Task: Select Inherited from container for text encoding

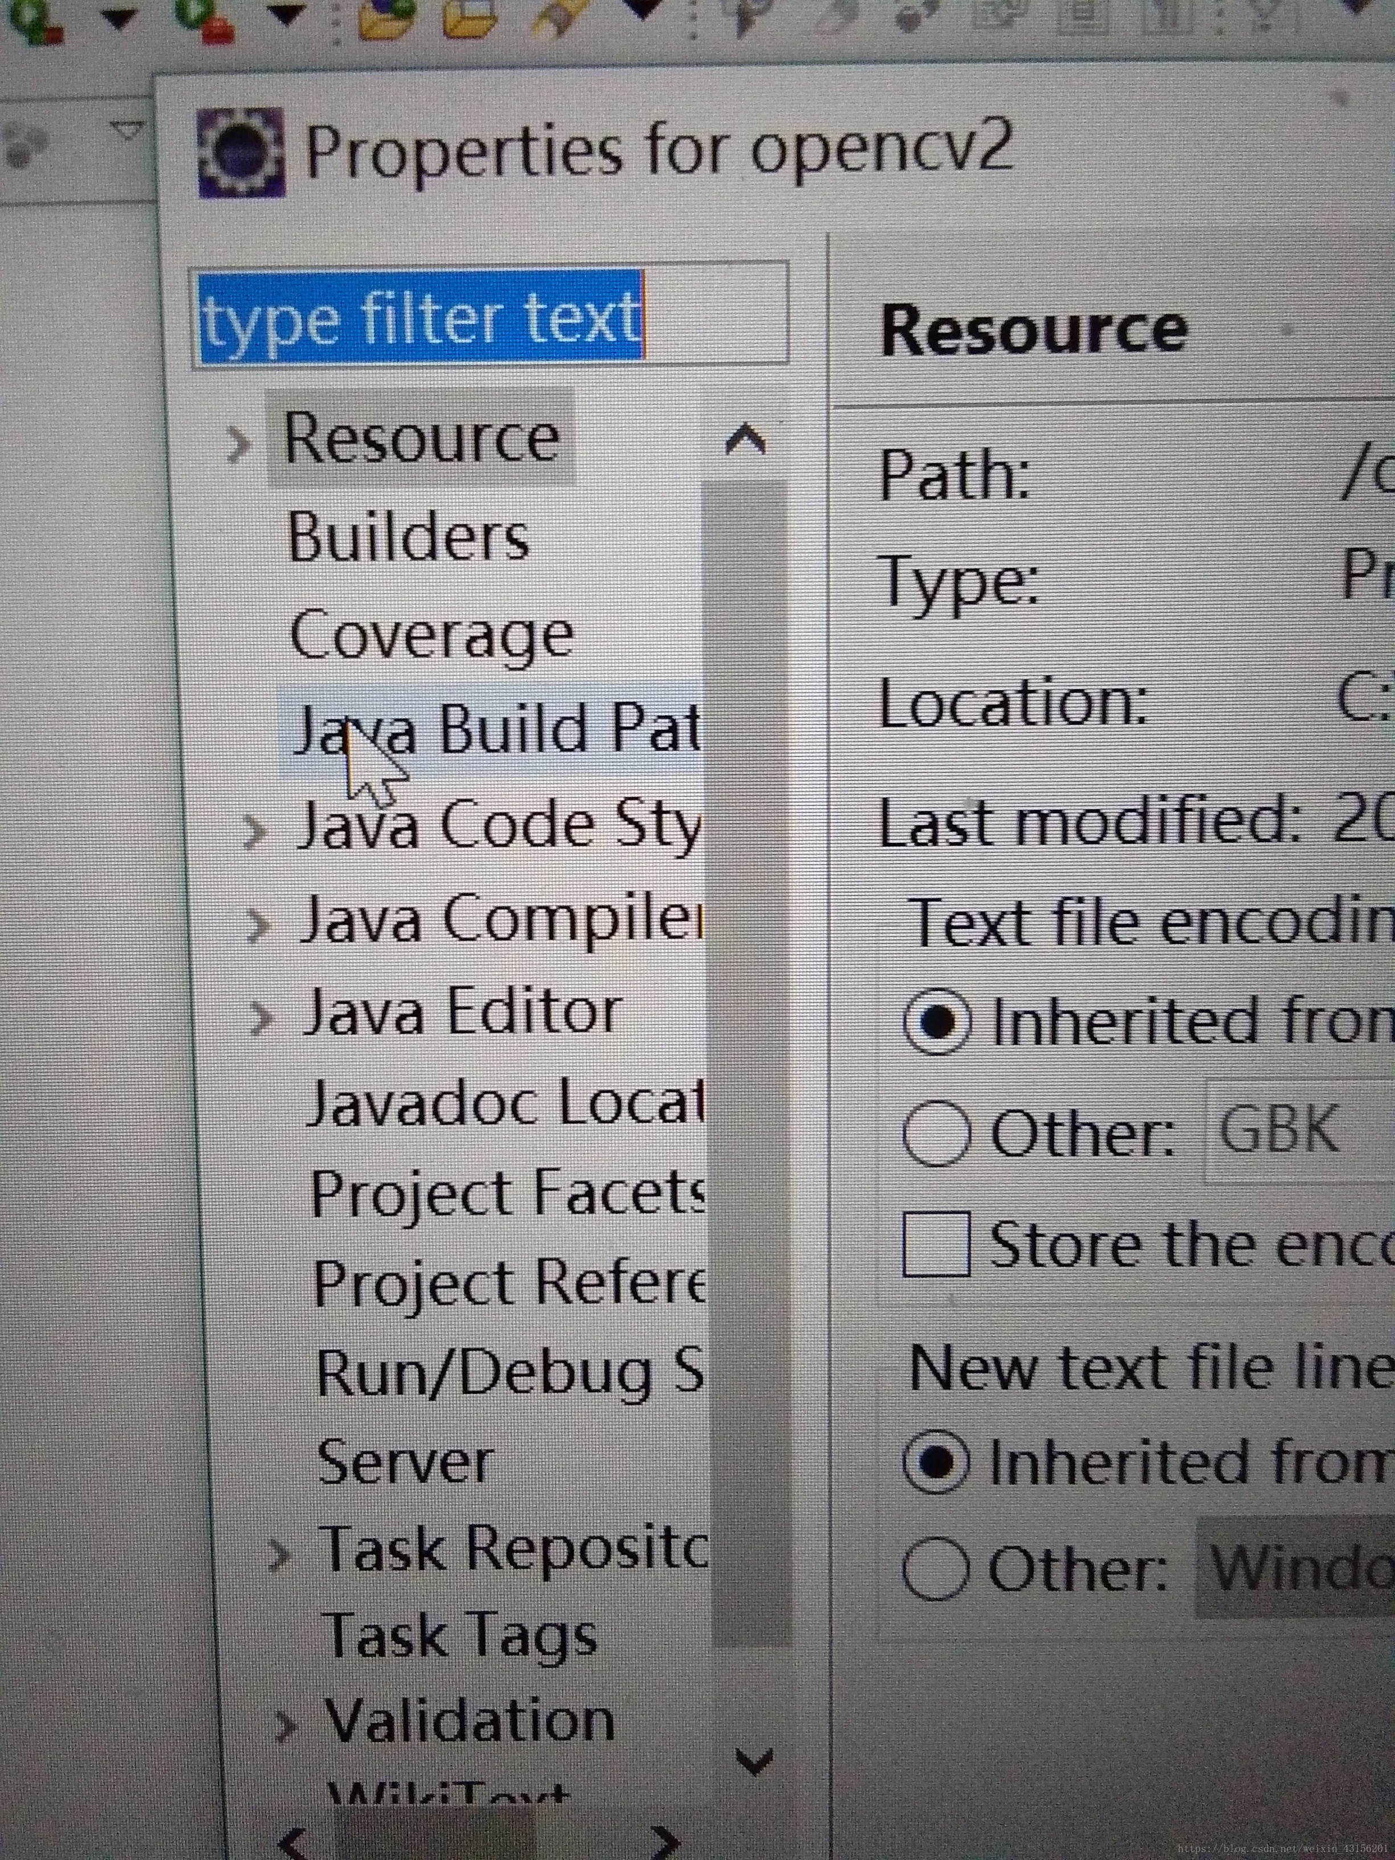Action: [937, 1022]
